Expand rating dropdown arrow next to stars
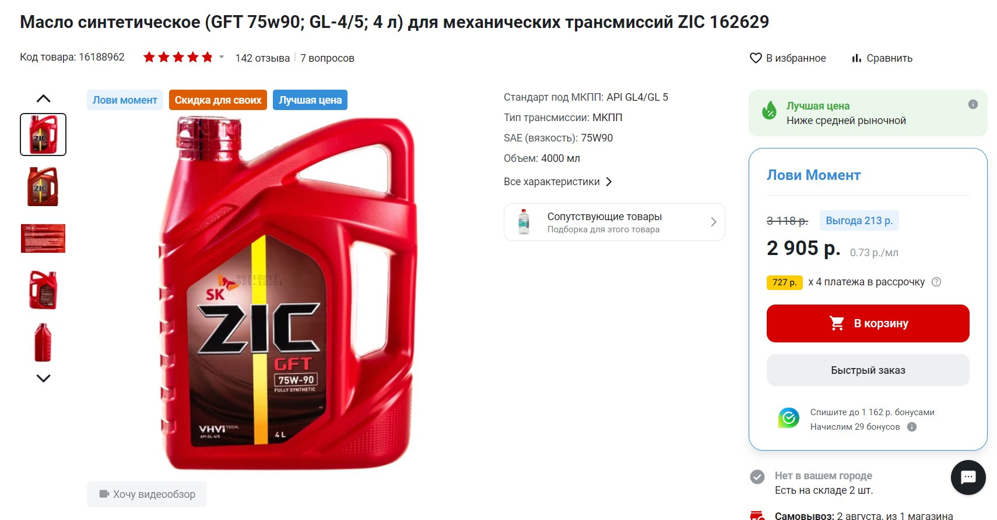The image size is (997, 520). pyautogui.click(x=222, y=57)
